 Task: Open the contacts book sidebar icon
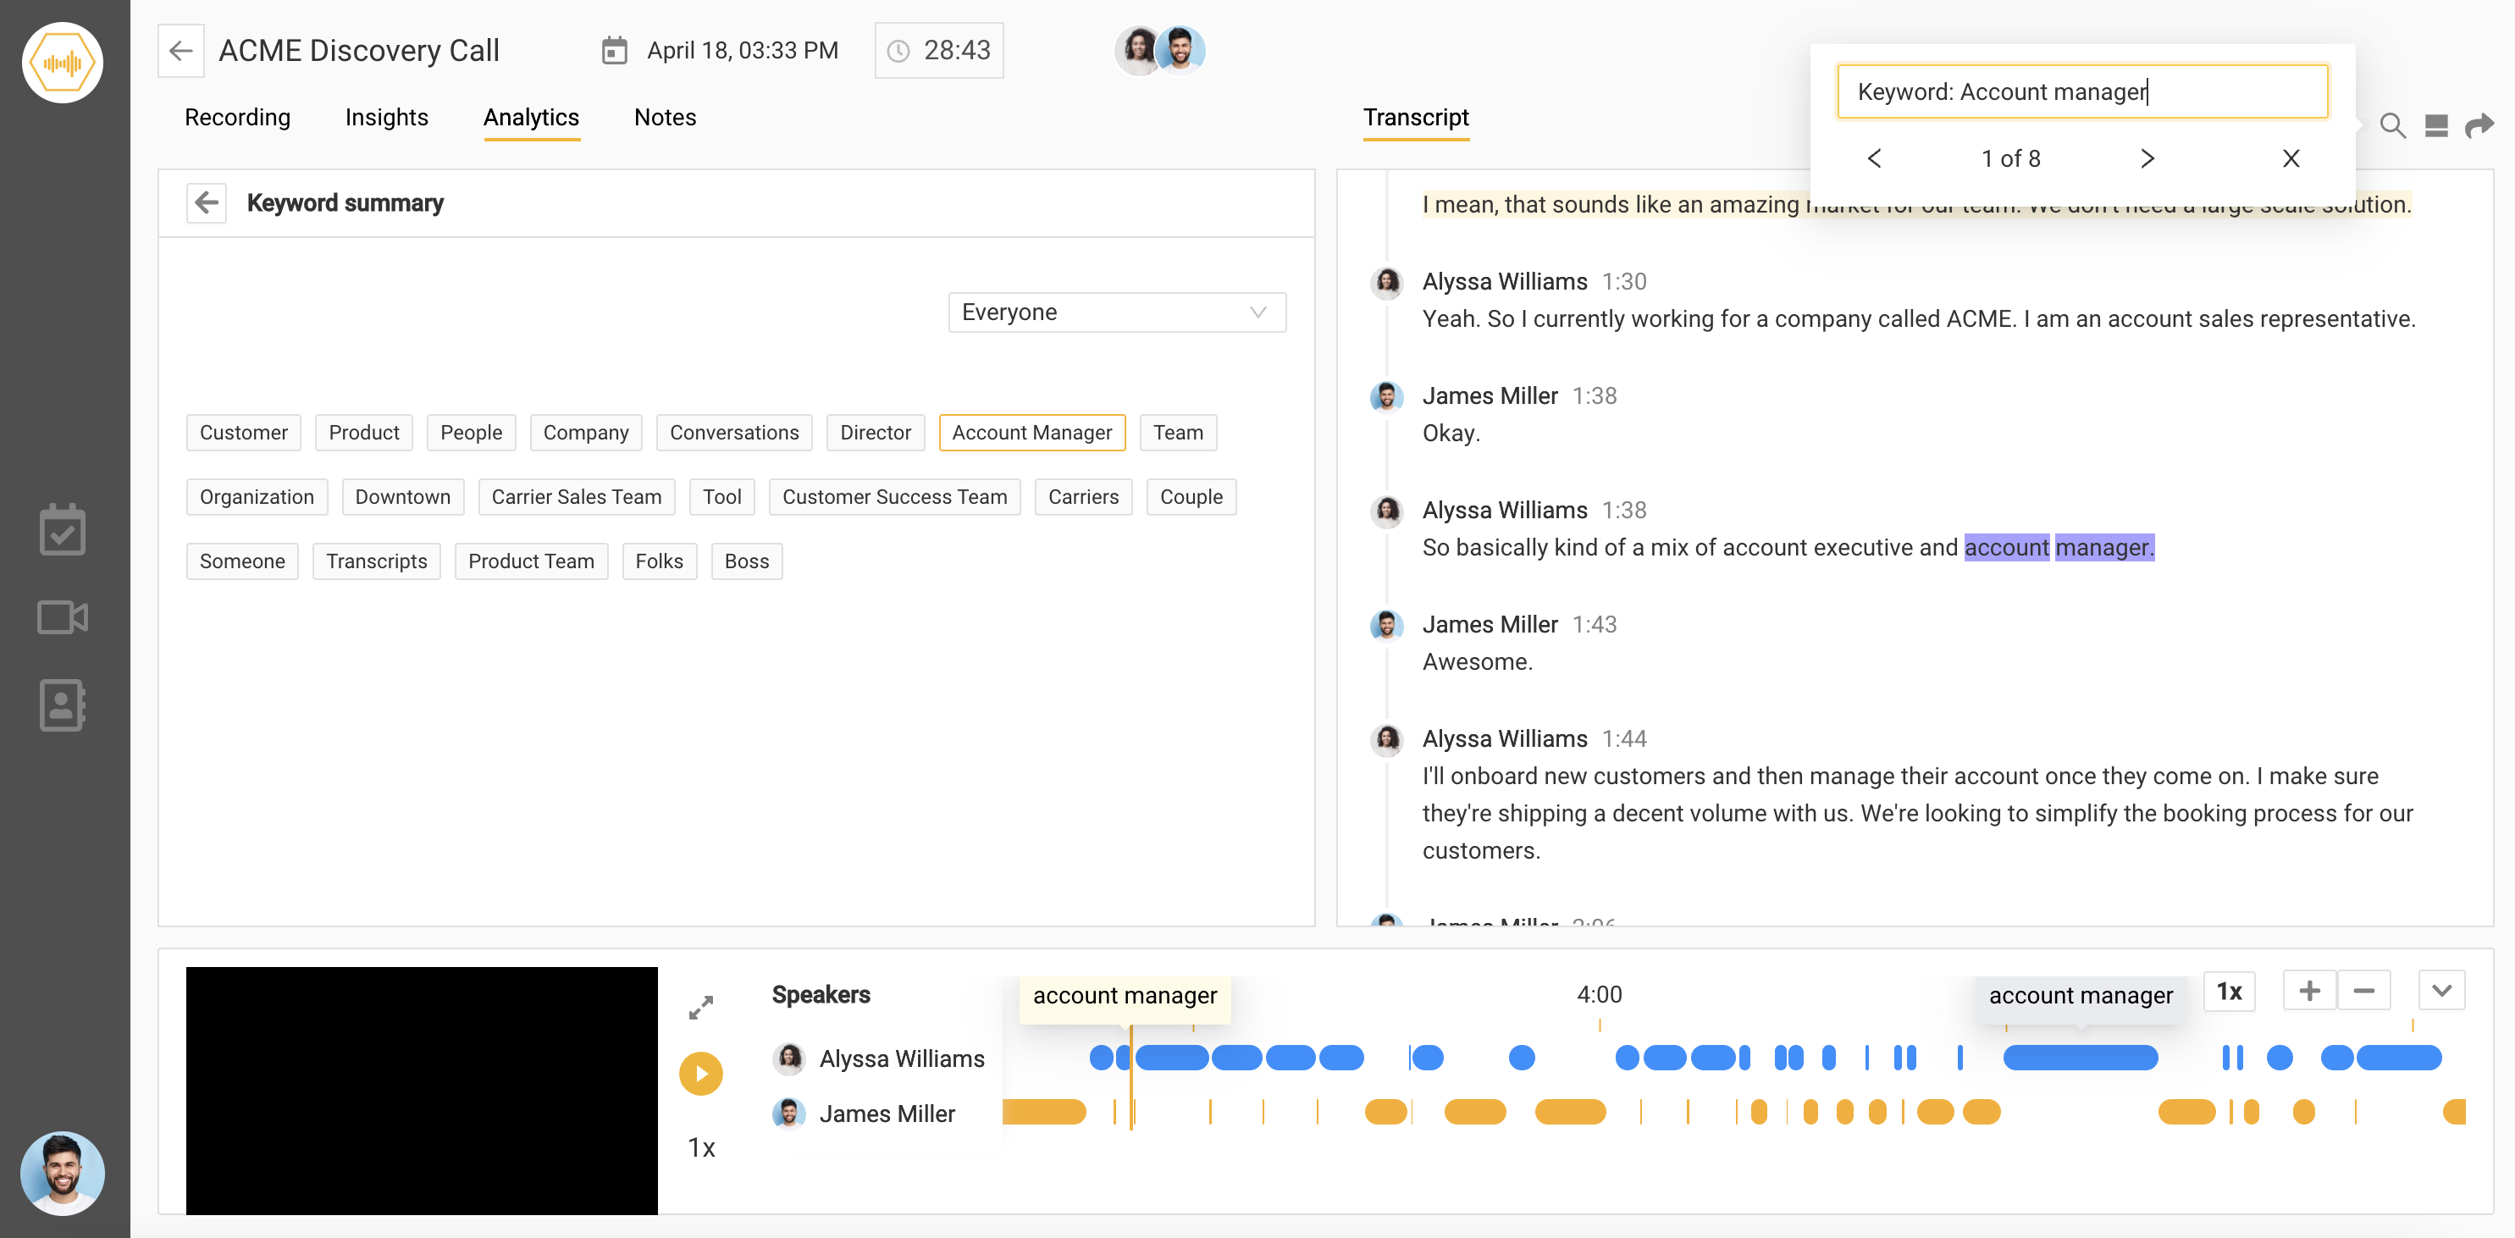tap(63, 705)
